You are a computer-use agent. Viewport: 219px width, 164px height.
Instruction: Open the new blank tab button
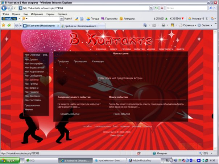(102, 26)
